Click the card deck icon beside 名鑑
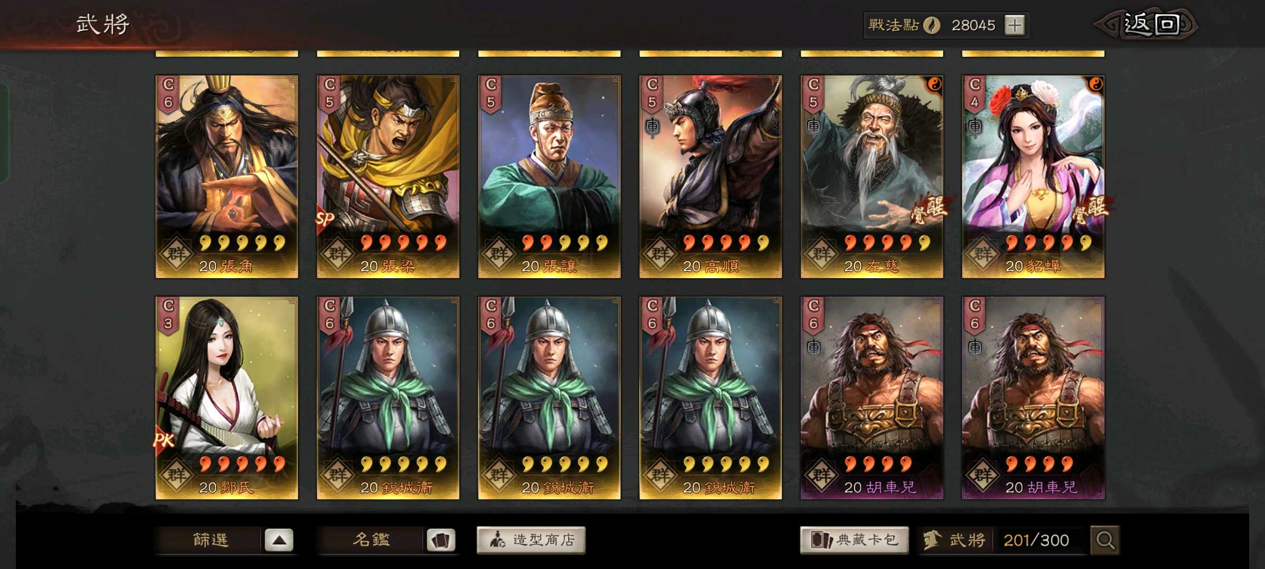1265x569 pixels. point(441,540)
